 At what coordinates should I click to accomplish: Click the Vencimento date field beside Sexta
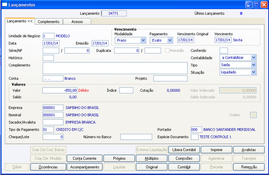click(x=223, y=40)
